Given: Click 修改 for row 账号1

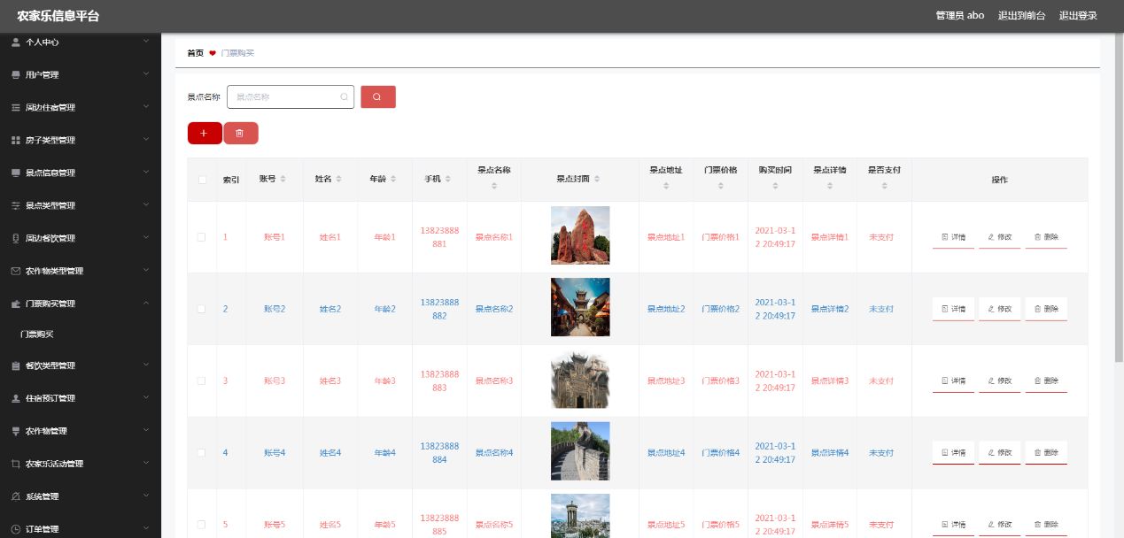Looking at the screenshot, I should click(999, 237).
